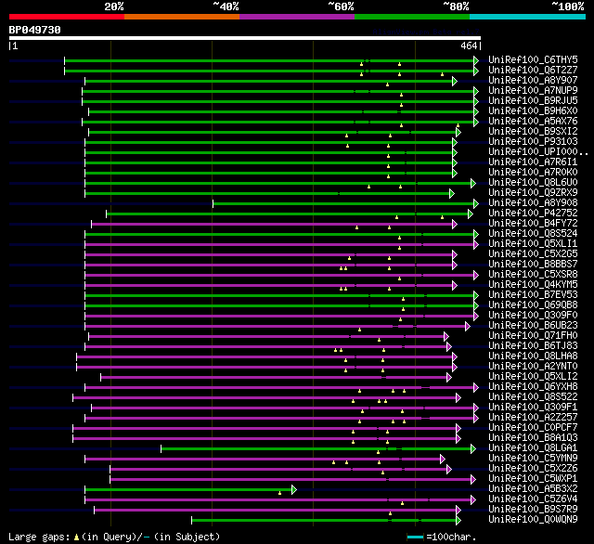594x544 pixels.
Task: Click the UniRef100_C5X2Z6 label
Action: click(533, 469)
